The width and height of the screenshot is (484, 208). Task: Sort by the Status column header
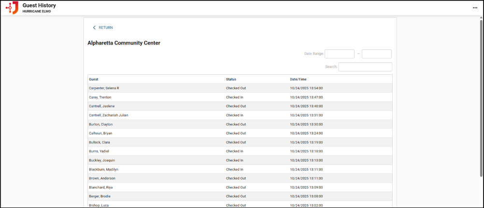pos(231,79)
